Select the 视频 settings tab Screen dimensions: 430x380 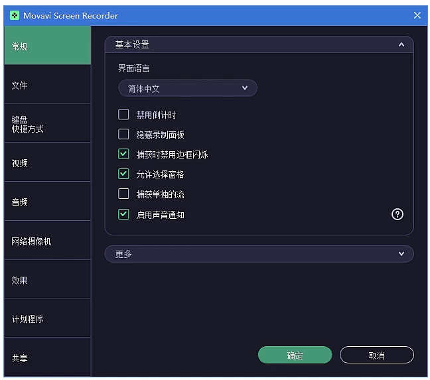tap(47, 163)
